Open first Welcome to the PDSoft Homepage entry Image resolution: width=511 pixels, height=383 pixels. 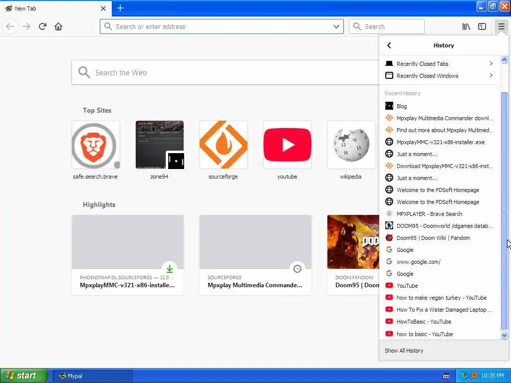[439, 190]
